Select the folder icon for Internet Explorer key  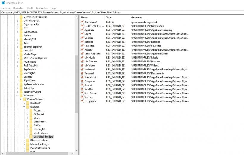pos(21,47)
